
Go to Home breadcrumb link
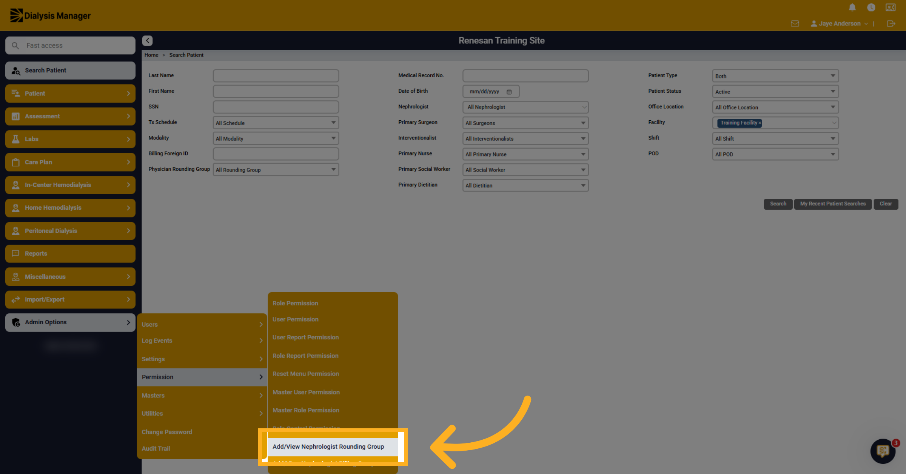pos(151,55)
